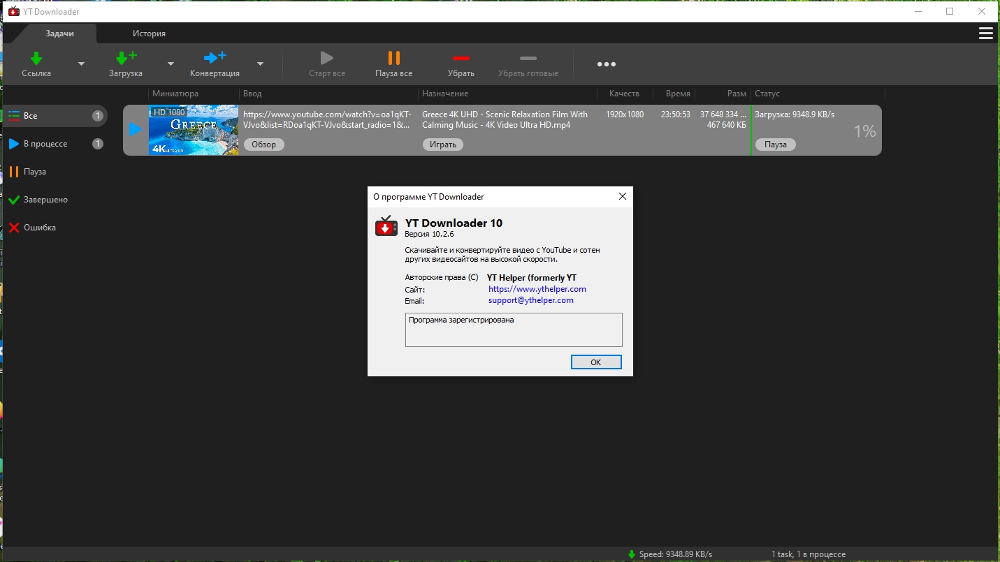Screen dimensions: 1000x562
Task: Click the Назначение column header
Action: (x=445, y=94)
